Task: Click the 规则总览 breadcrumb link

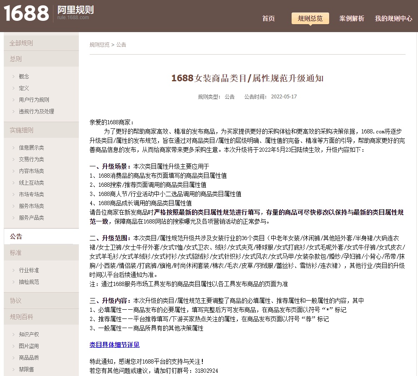Action: pyautogui.click(x=99, y=45)
